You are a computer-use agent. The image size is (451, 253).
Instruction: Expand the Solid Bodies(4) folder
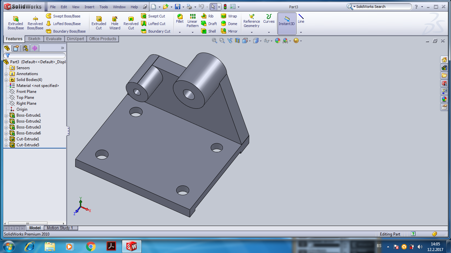pos(6,80)
